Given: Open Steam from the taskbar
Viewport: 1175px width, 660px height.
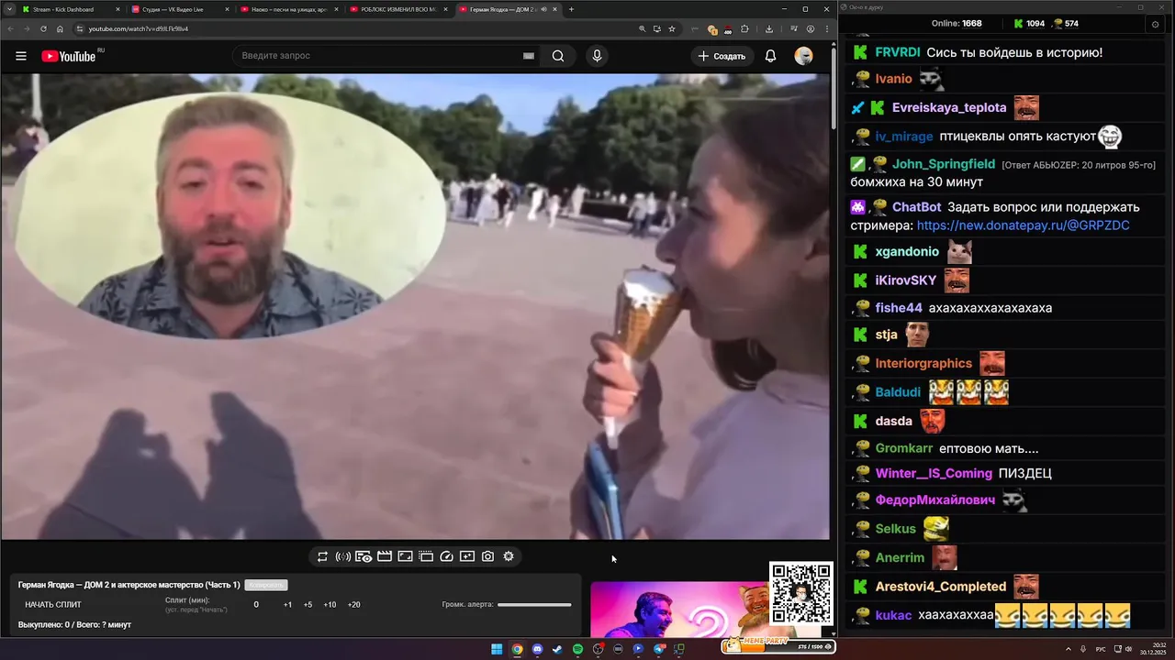Looking at the screenshot, I should coord(557,649).
